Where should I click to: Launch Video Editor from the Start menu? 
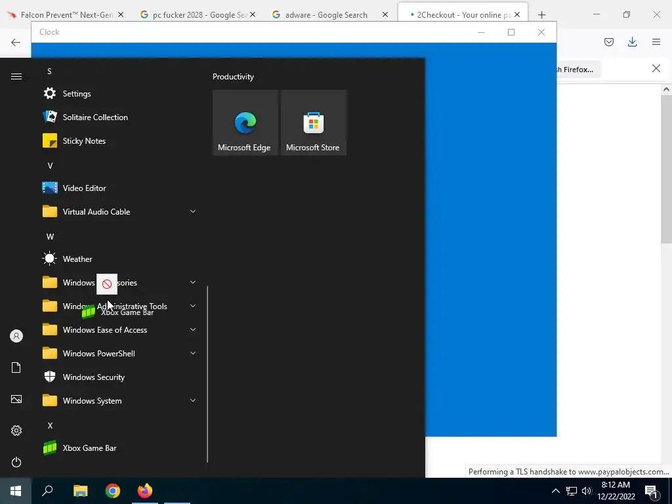[x=120, y=188]
